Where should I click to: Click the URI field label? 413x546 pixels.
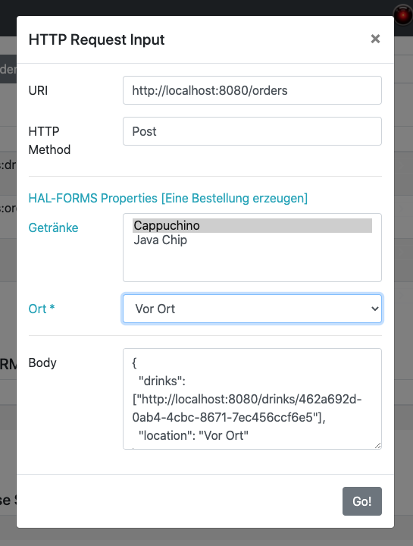38,90
